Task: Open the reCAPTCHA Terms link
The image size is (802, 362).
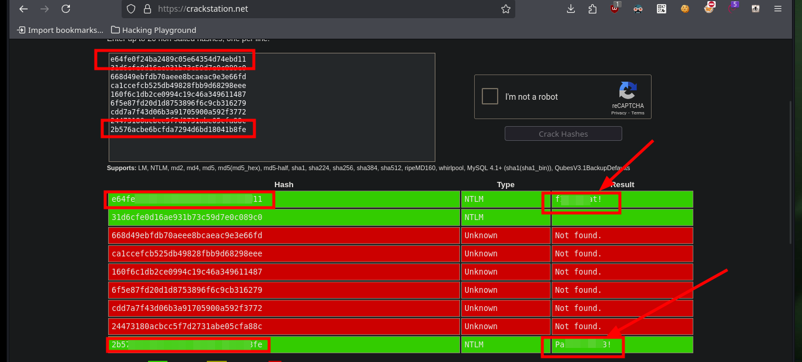Action: tap(638, 113)
